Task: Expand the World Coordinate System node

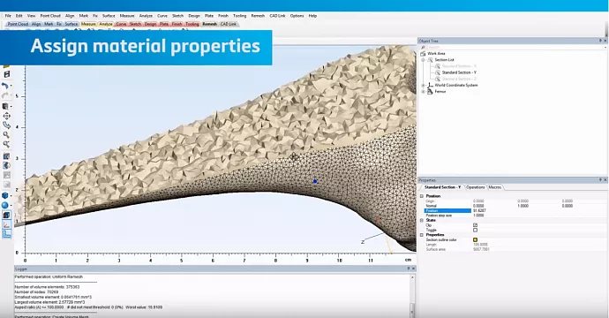Action: tap(424, 85)
